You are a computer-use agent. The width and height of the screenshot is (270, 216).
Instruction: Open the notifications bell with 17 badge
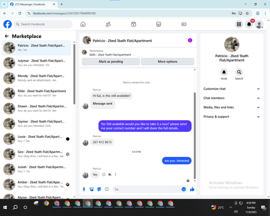249,24
